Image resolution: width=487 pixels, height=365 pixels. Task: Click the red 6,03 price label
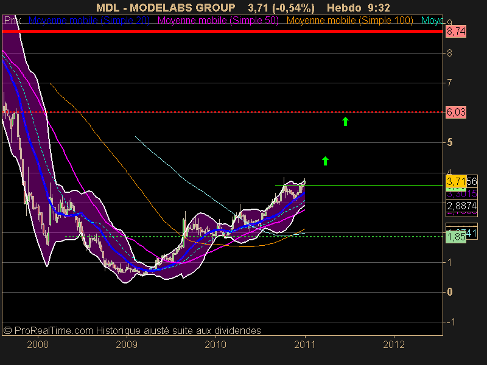[x=455, y=112]
